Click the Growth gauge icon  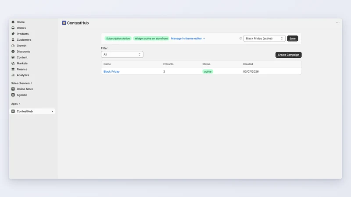[x=13, y=46]
